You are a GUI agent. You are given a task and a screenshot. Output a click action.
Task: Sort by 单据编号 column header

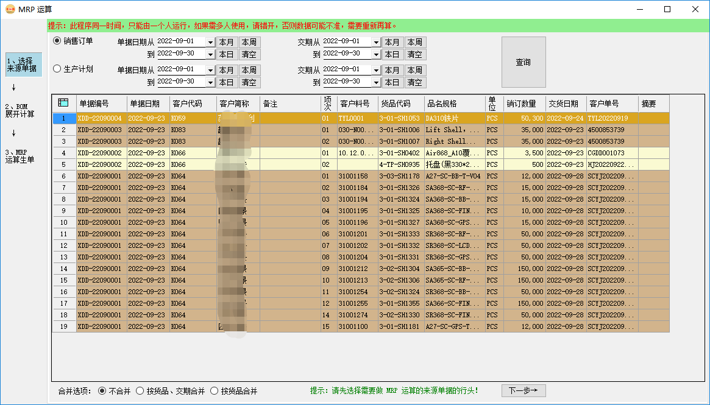(101, 104)
